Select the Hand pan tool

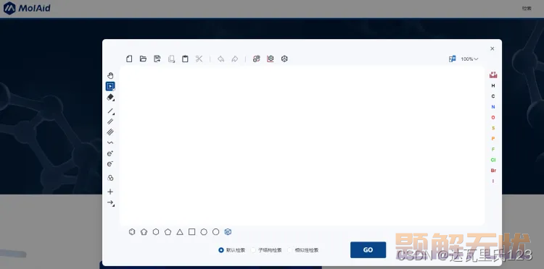[110, 75]
